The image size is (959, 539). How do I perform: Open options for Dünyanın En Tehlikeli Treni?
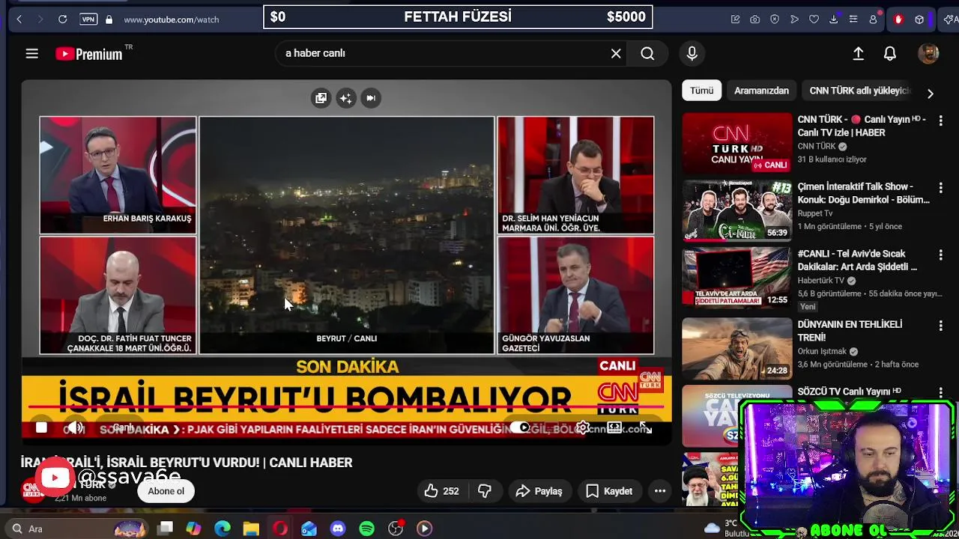(x=941, y=326)
